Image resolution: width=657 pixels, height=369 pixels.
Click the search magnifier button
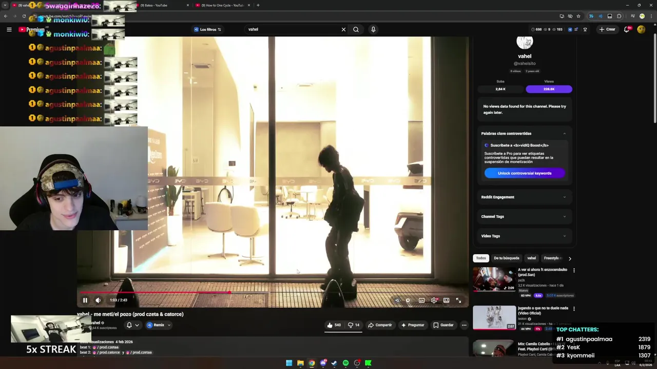click(356, 29)
